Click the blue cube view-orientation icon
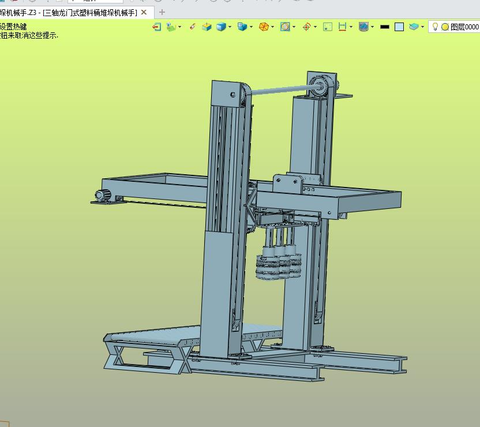The height and width of the screenshot is (427, 480). click(x=242, y=27)
